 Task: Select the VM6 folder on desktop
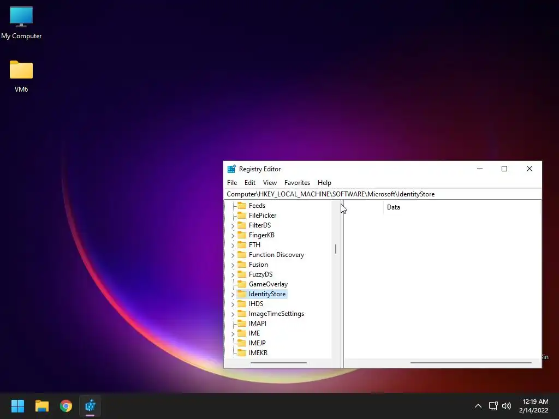pos(21,76)
